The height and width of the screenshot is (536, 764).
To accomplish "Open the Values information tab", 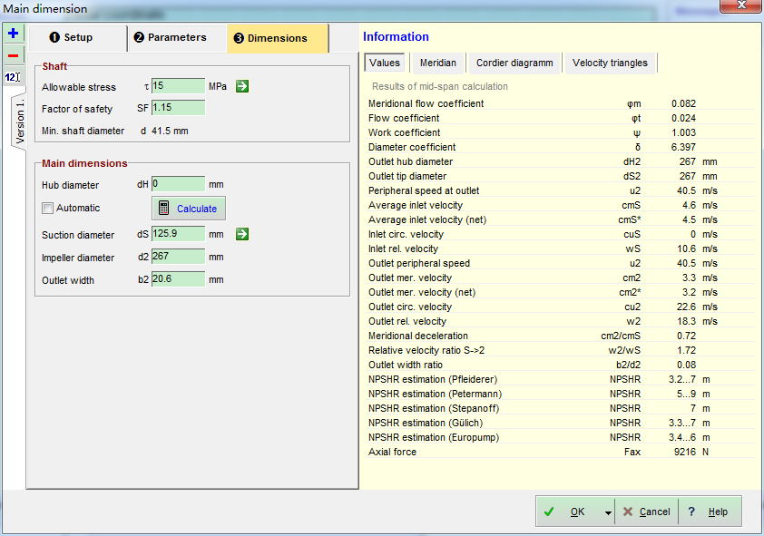I will (385, 63).
